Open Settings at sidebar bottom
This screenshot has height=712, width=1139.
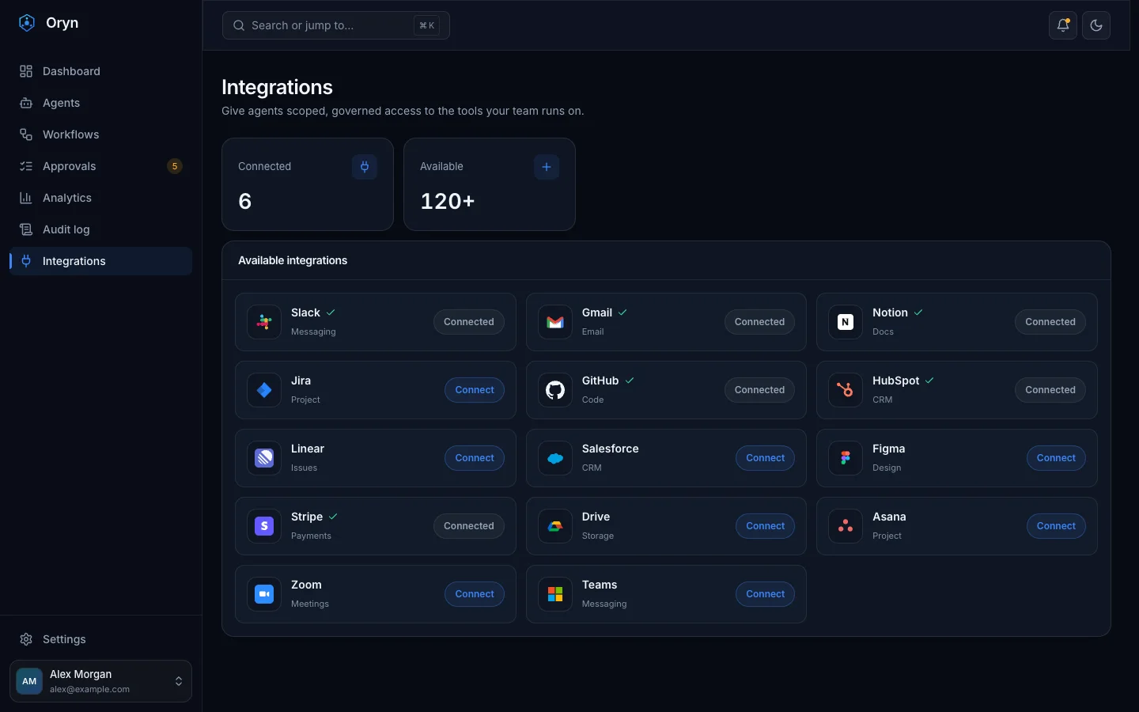[x=101, y=639]
